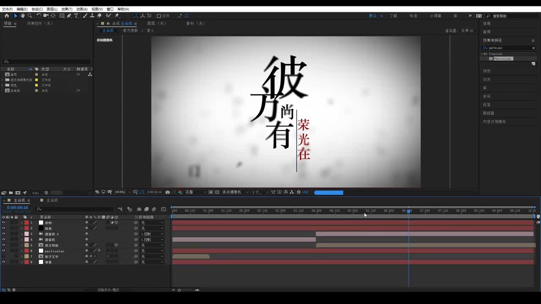
Task: Click the 切换开关/模式 button
Action: tap(108, 290)
